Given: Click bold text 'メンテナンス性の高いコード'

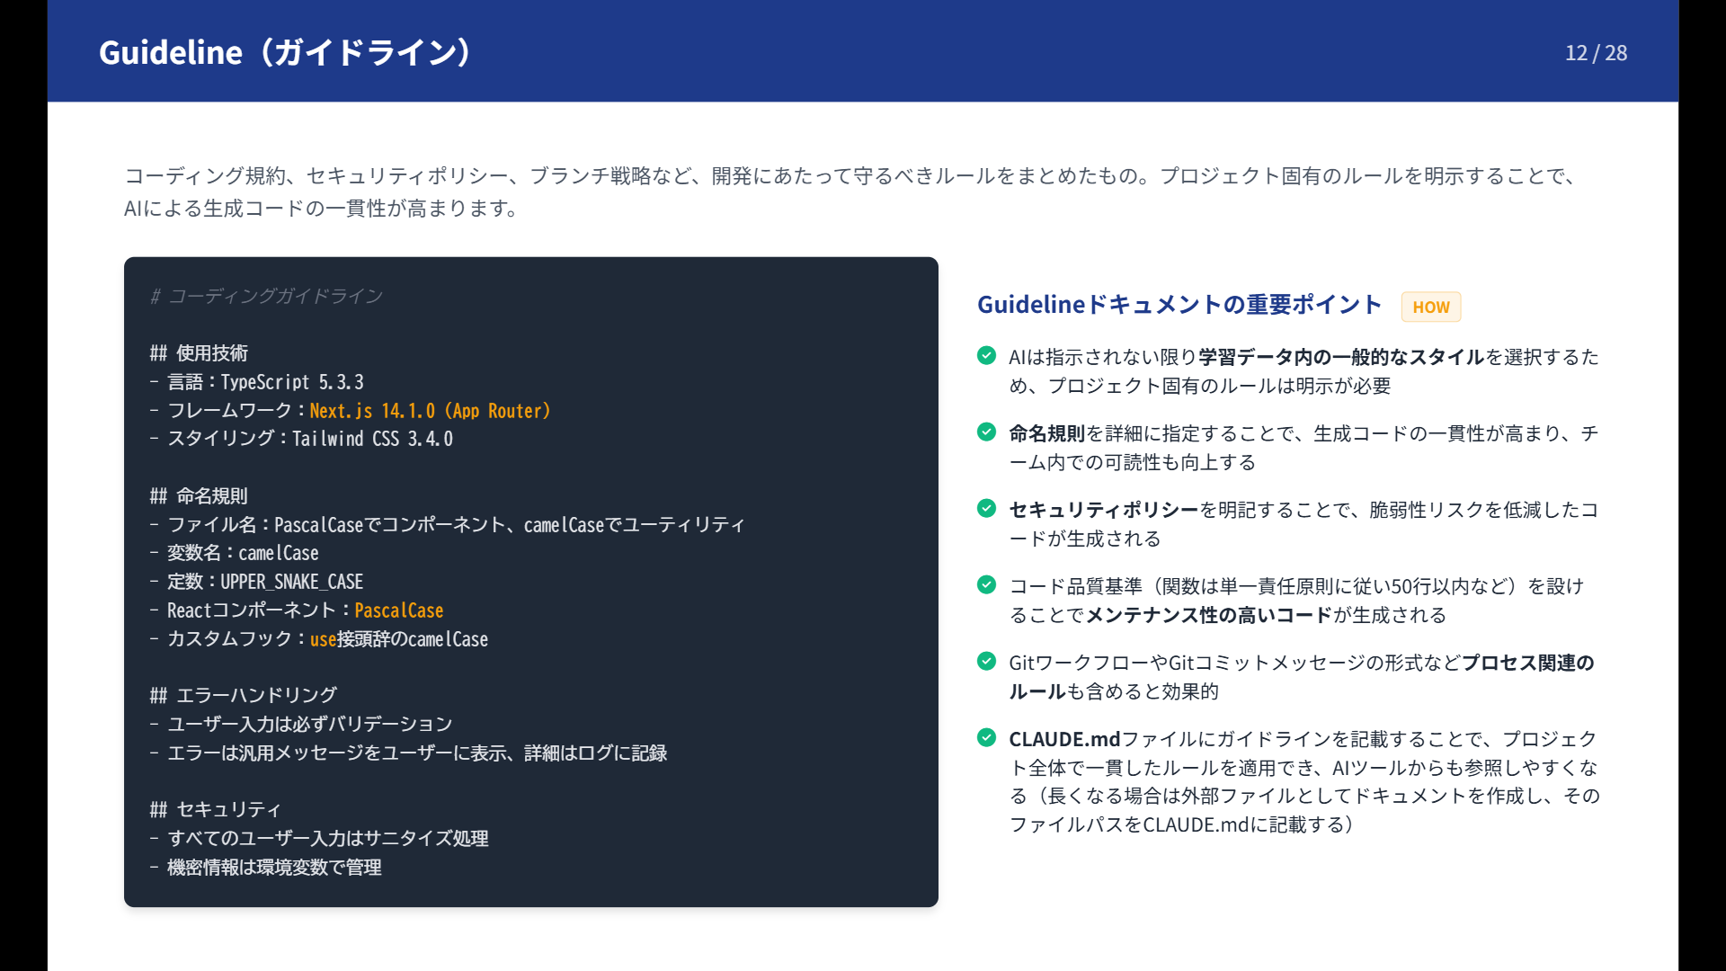Looking at the screenshot, I should tap(1209, 615).
